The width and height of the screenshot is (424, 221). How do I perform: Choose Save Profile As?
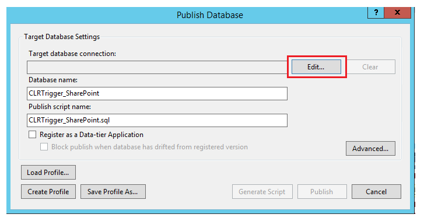click(x=113, y=191)
